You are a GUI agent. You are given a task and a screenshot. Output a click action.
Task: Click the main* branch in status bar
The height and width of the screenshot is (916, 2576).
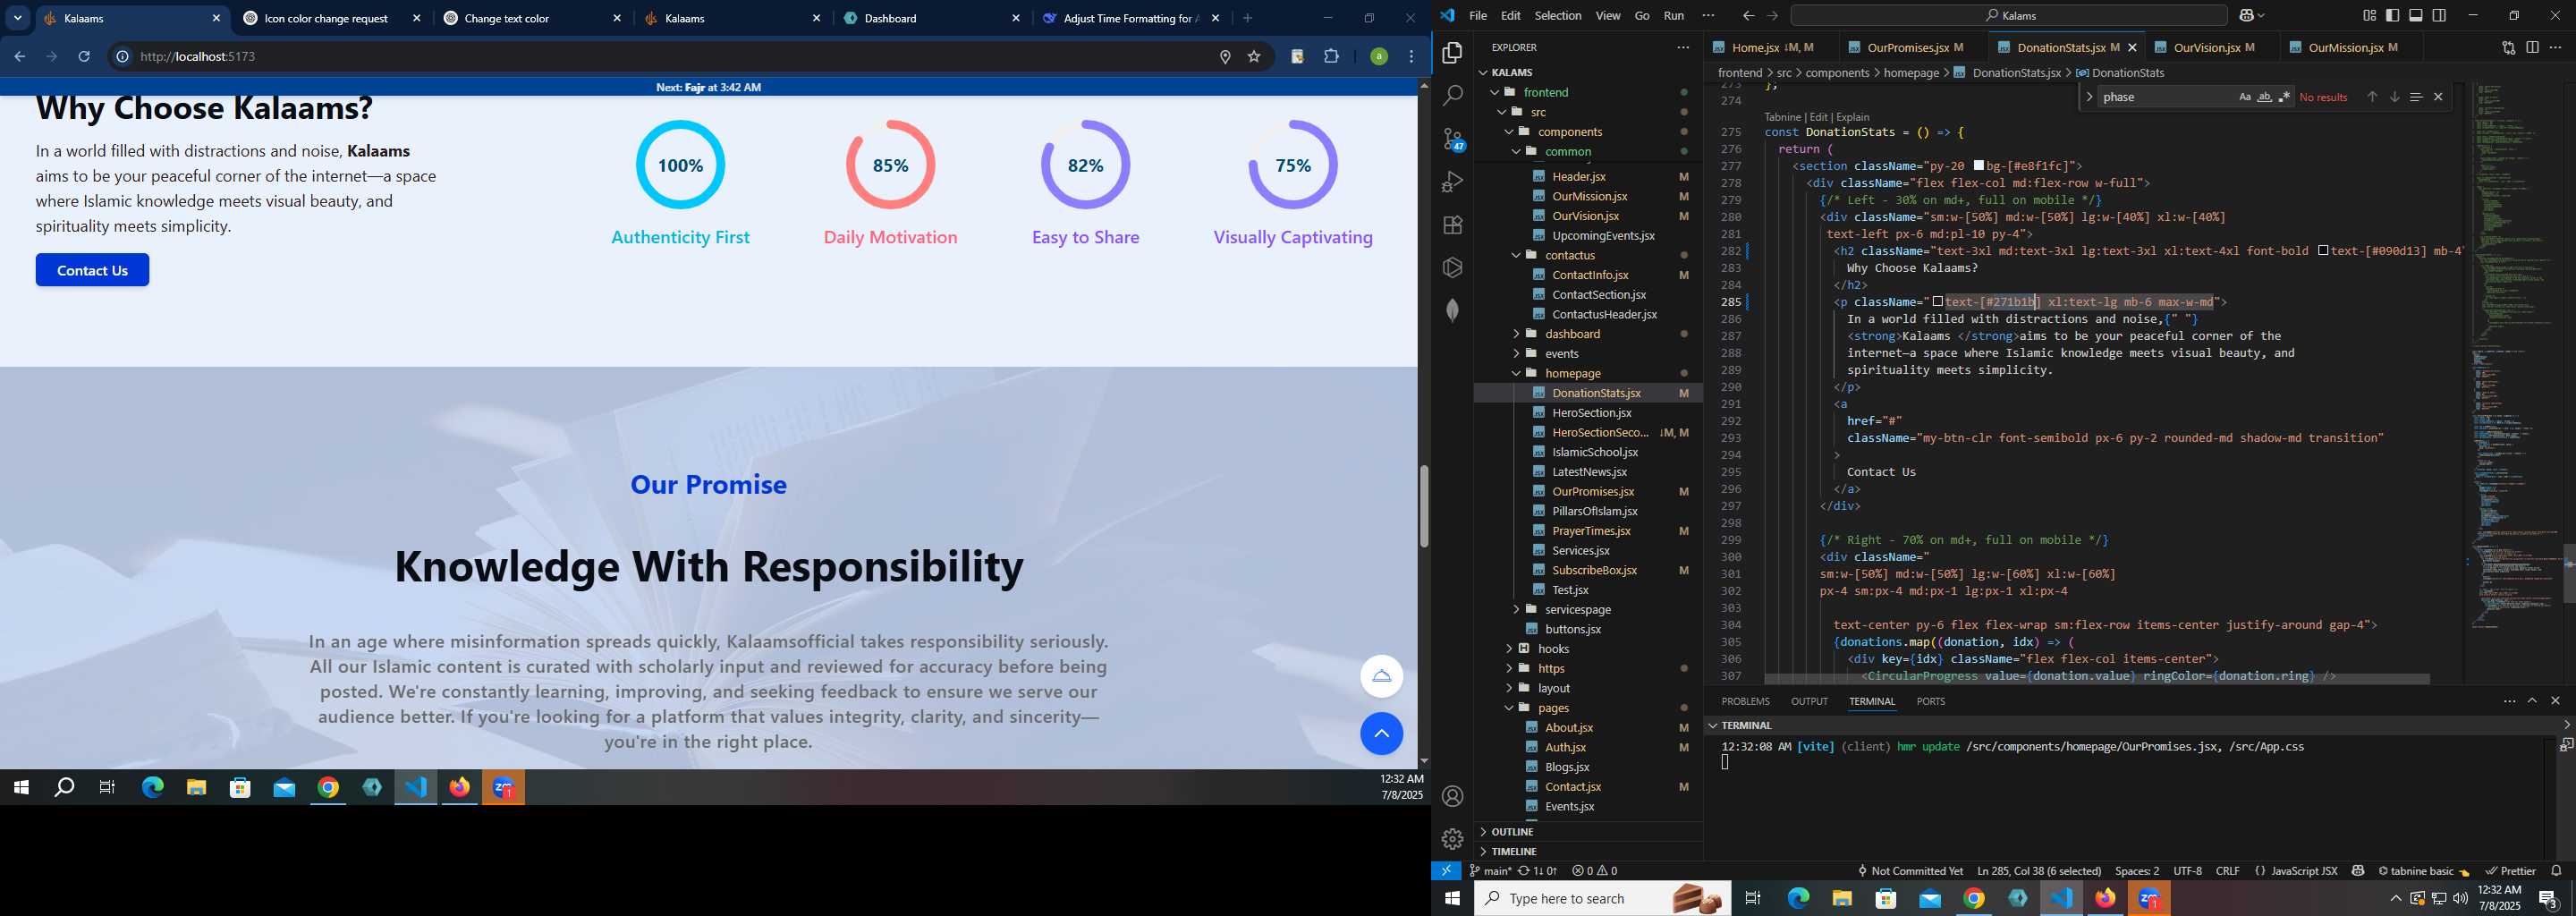[1490, 870]
